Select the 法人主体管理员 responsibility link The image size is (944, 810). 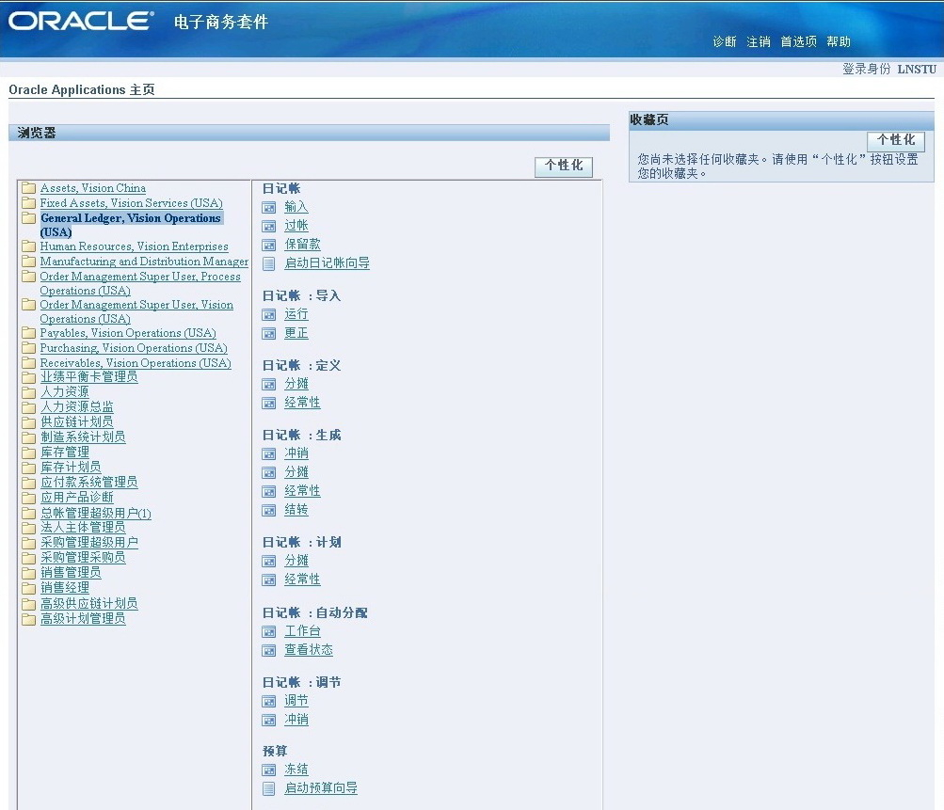pos(83,528)
